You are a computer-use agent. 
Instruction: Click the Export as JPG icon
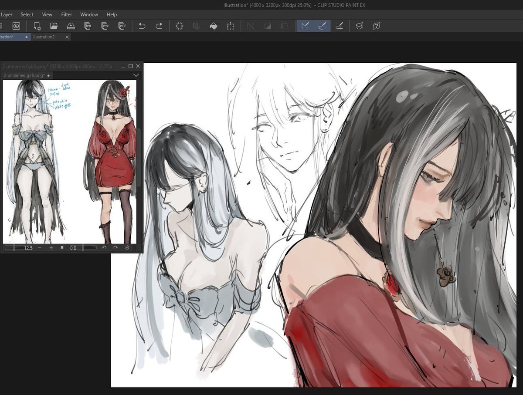[87, 26]
